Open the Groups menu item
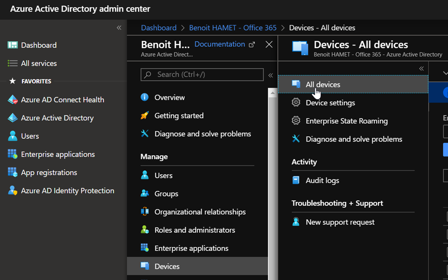Viewport: 448px width, 280px height. 166,193
